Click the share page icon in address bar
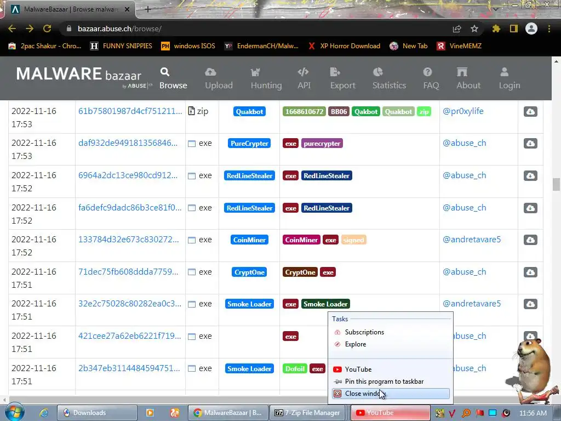 457,29
